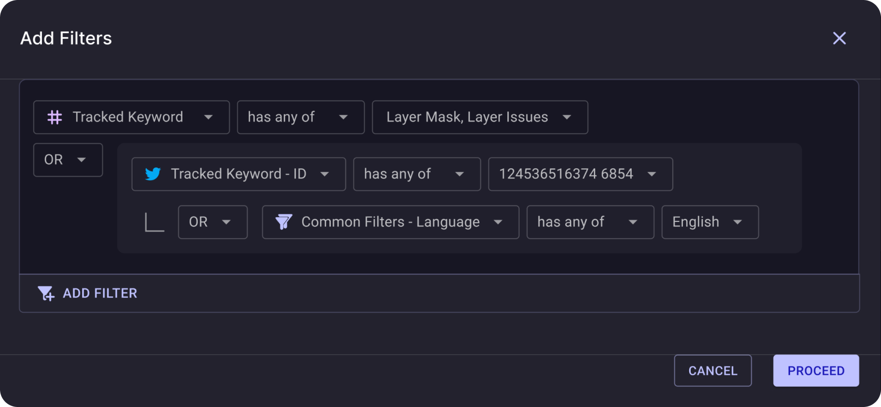Click the ADD FILTER button
Image resolution: width=881 pixels, height=407 pixels.
click(x=88, y=294)
